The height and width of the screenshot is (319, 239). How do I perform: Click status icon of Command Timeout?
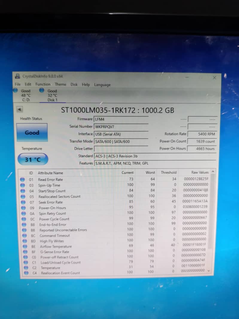coord(25,236)
